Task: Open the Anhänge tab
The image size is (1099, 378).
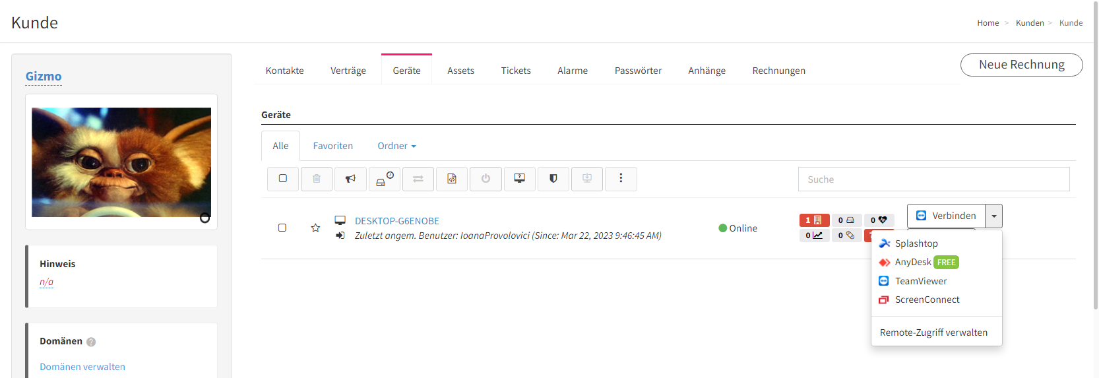Action: point(706,71)
